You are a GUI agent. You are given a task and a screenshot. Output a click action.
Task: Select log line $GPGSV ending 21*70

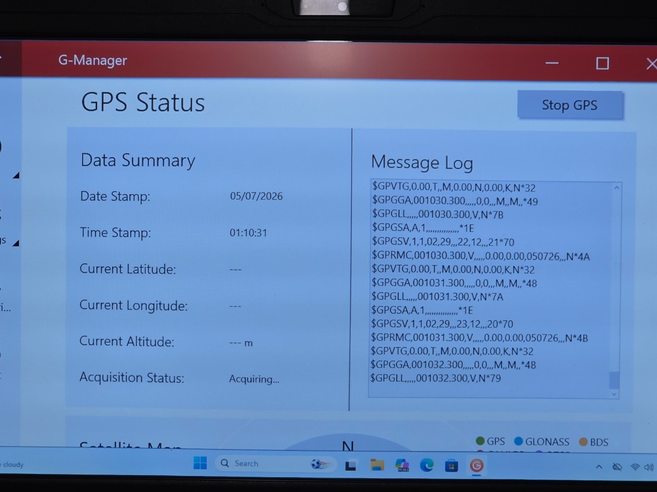pos(443,242)
